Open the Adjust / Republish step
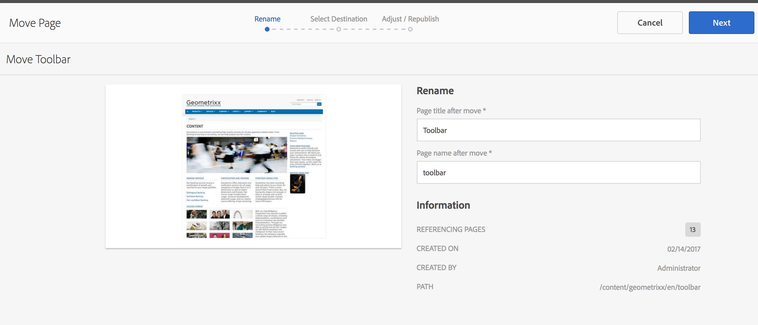 coord(410,19)
